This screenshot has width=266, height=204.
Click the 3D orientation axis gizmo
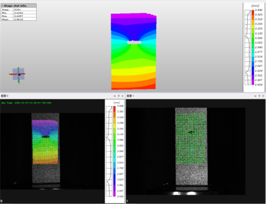(18, 74)
